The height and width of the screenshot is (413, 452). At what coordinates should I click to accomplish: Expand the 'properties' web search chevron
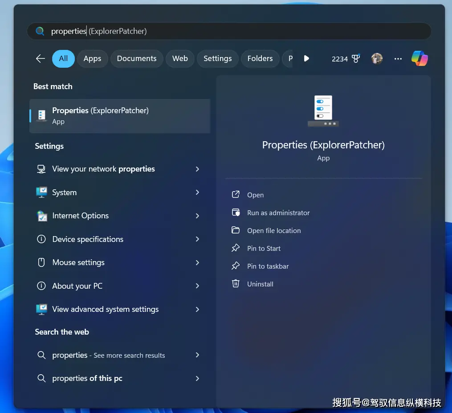[197, 355]
